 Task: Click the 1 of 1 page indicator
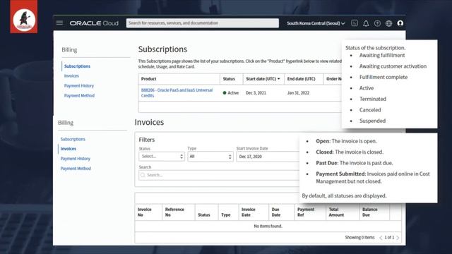[x=389, y=238]
